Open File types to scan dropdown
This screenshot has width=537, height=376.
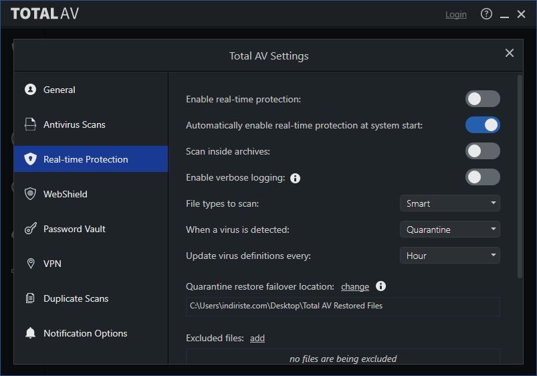click(x=449, y=203)
